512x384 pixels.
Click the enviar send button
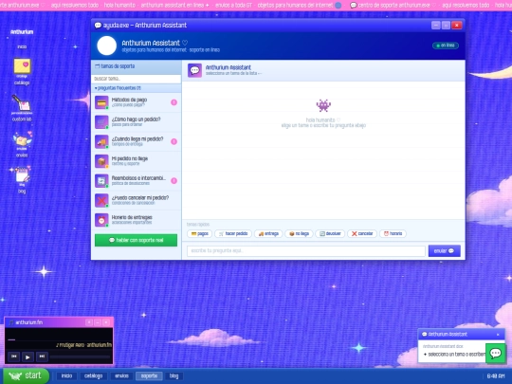click(444, 250)
